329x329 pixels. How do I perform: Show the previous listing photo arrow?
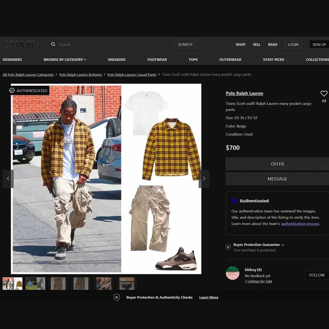coord(8,179)
